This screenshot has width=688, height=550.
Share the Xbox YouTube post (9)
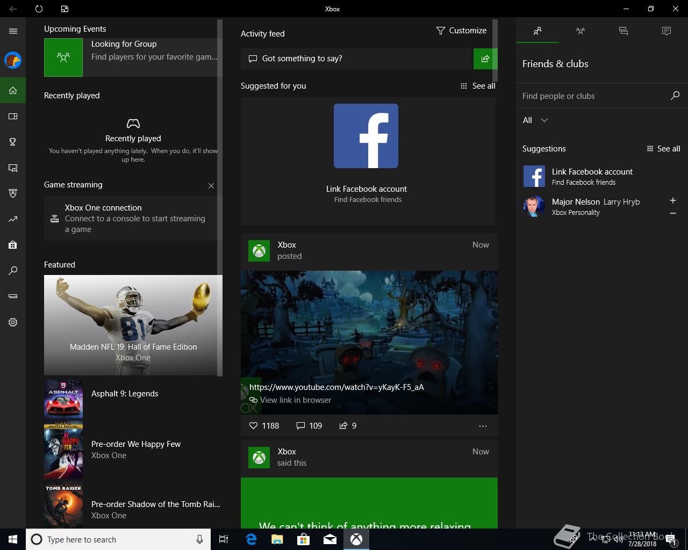tap(348, 425)
